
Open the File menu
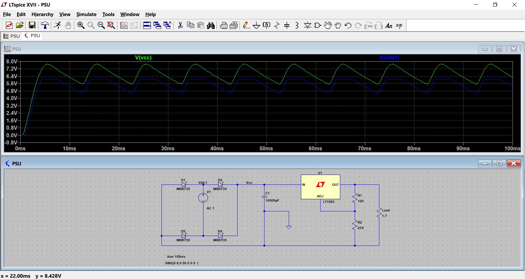point(7,14)
